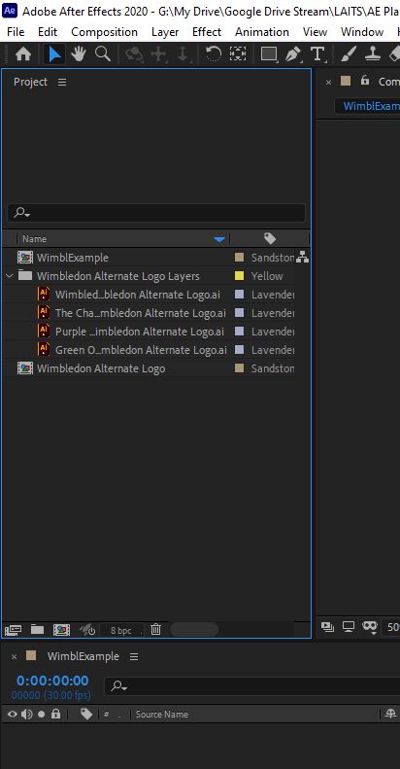
Task: Select the Selection (arrow) tool
Action: (54, 53)
